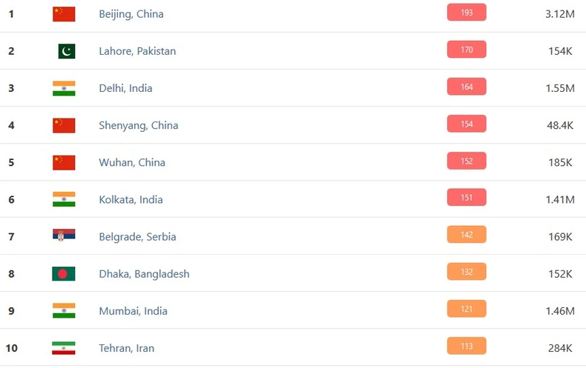
Task: Click the red 193 AQI badge
Action: [467, 13]
